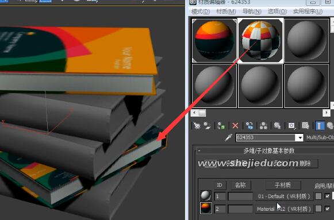Click color swatch for sub-material ID 1
334x220 pixels.
pos(318,196)
